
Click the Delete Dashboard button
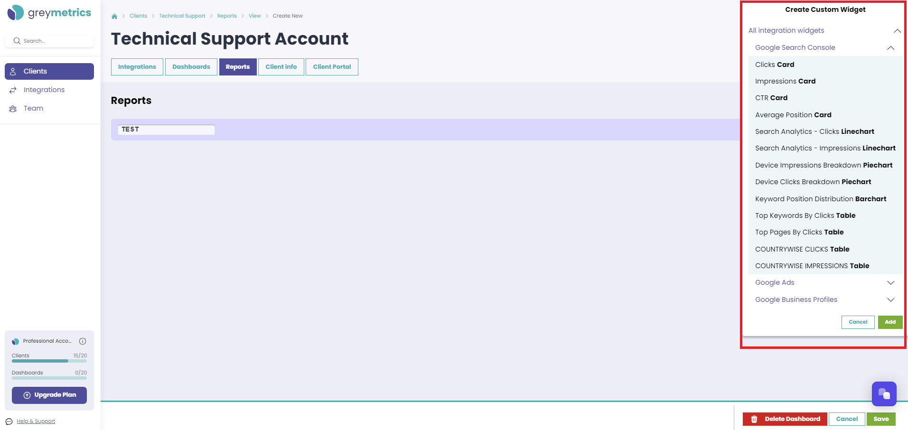click(785, 419)
